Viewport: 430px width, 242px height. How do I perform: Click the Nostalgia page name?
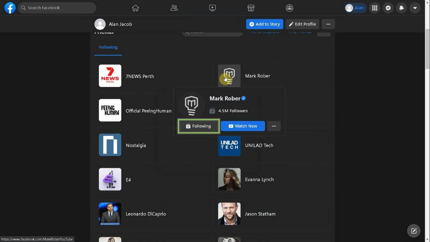pyautogui.click(x=136, y=146)
